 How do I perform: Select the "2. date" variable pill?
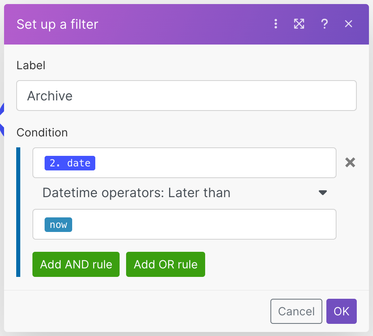[x=70, y=163]
